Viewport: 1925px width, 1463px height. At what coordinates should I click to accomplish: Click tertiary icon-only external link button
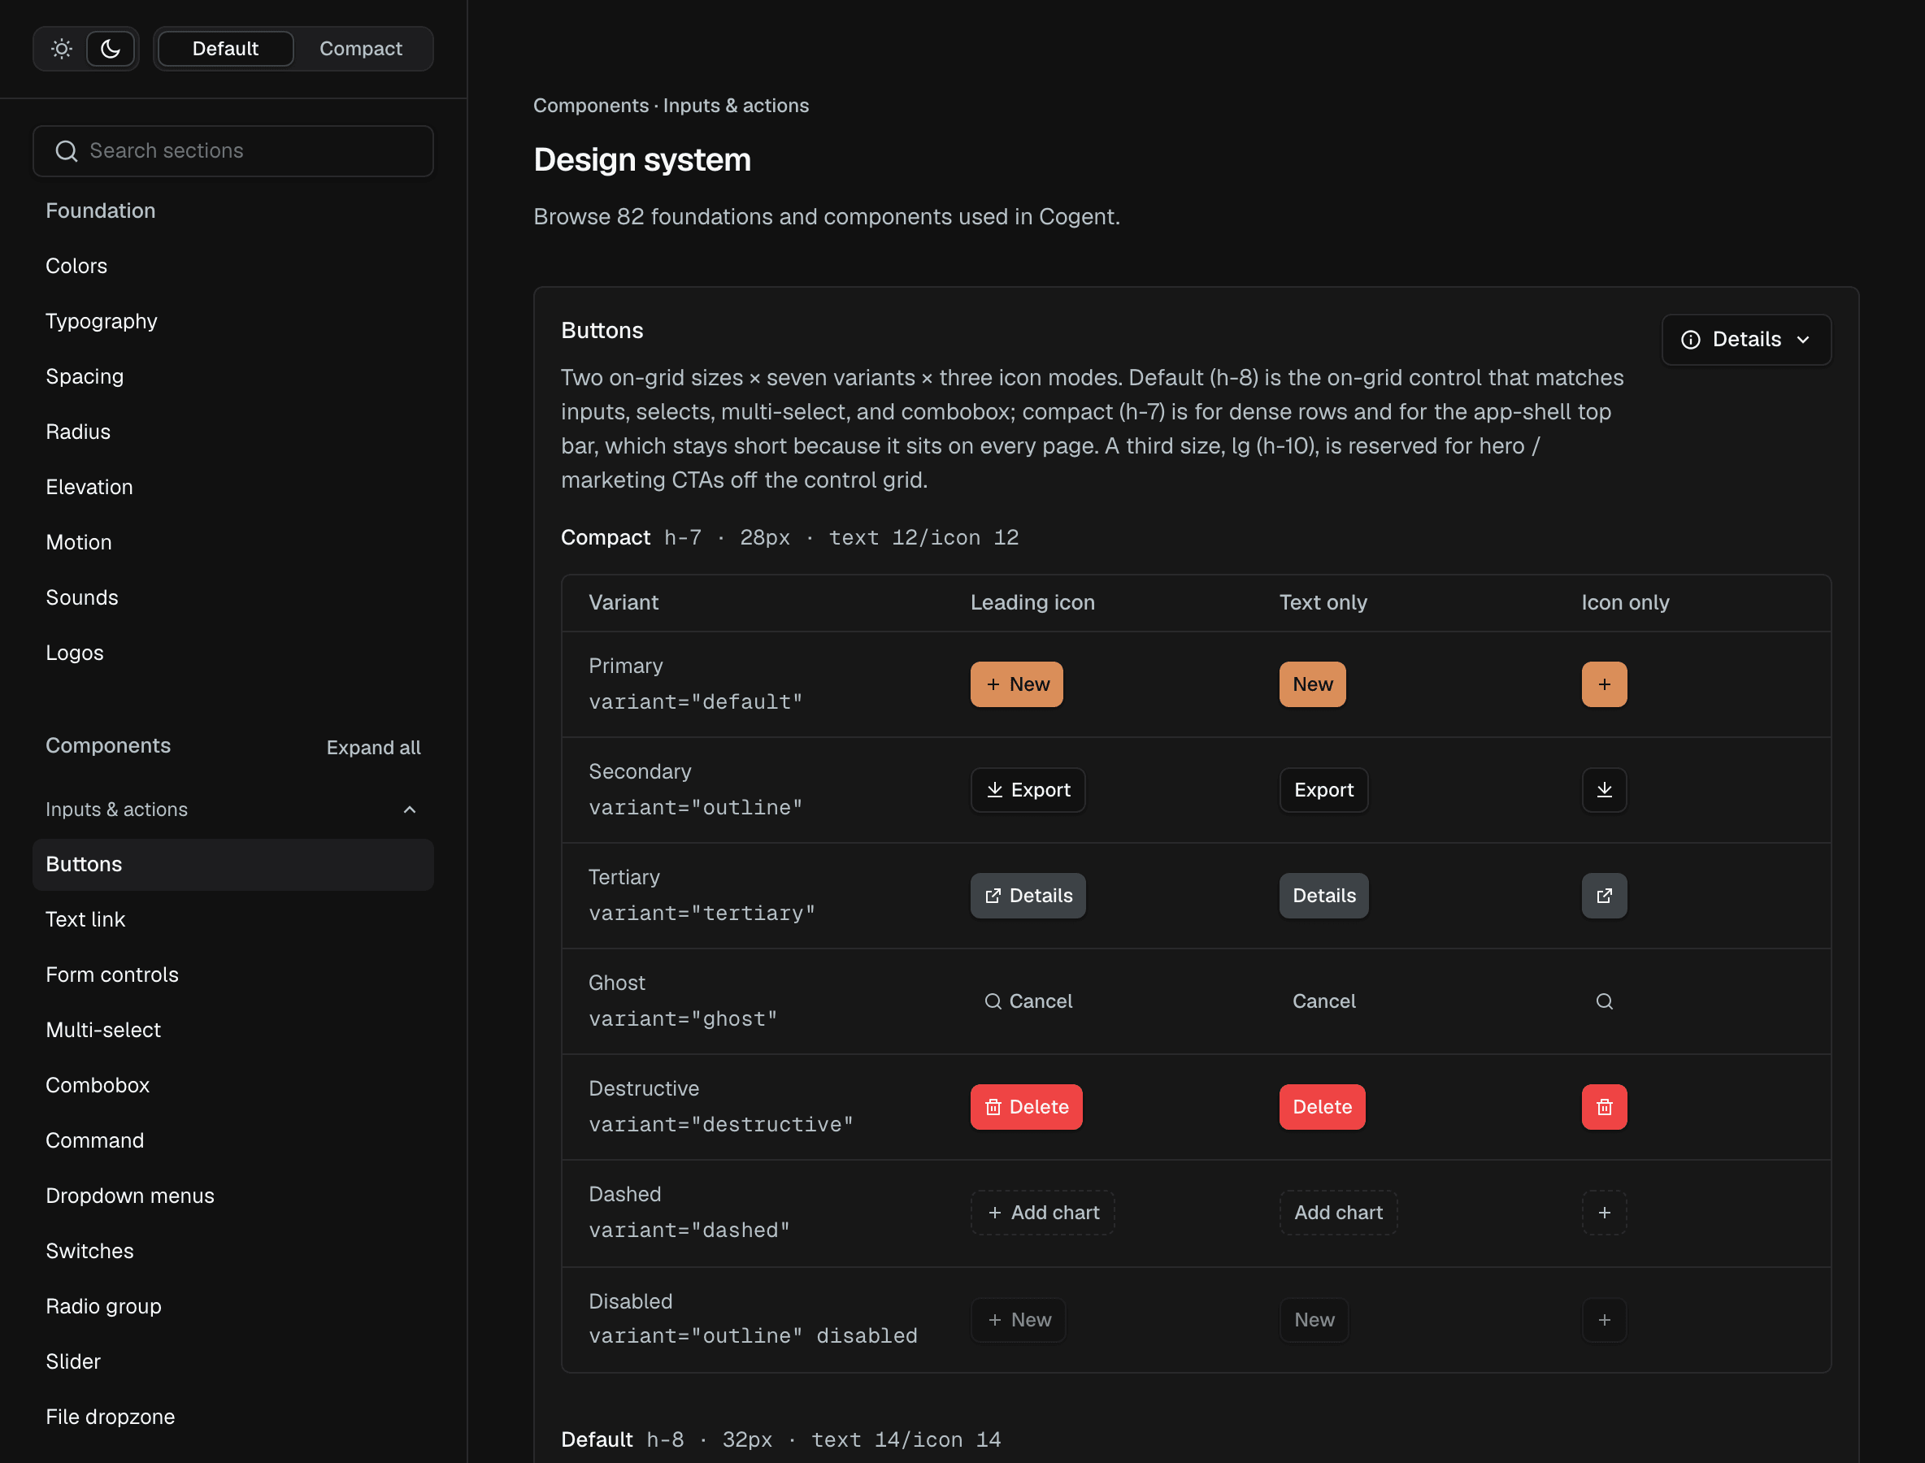1604,895
